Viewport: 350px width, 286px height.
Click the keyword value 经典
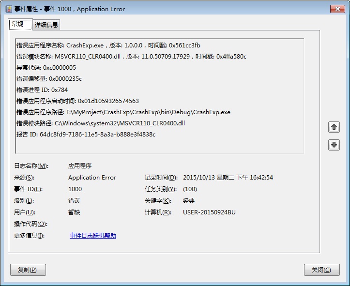tap(189, 201)
